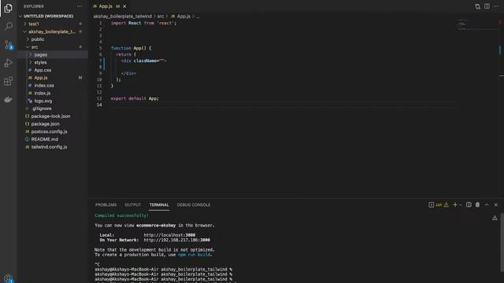The height and width of the screenshot is (283, 504).
Task: Open the On Your Network URL in terminal
Action: (x=176, y=240)
